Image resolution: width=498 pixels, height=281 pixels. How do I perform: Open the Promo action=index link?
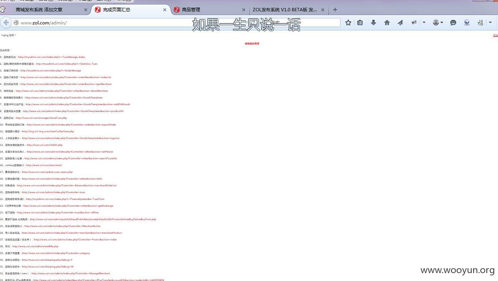[x=75, y=240]
